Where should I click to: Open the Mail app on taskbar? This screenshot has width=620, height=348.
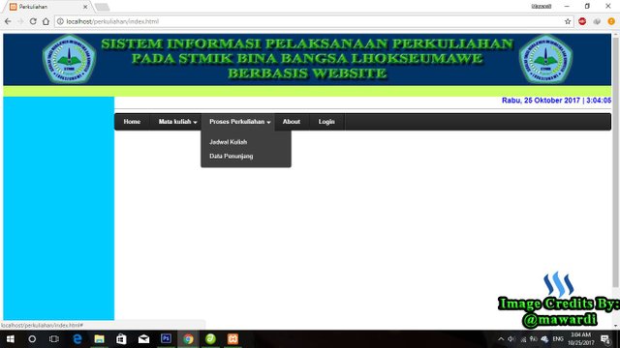143,339
